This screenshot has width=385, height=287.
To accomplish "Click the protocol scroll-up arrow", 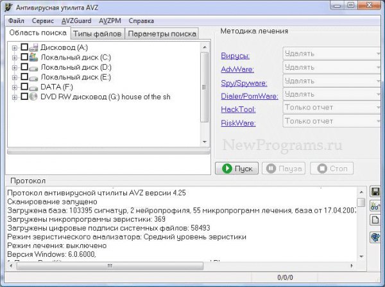I will pyautogui.click(x=361, y=192).
